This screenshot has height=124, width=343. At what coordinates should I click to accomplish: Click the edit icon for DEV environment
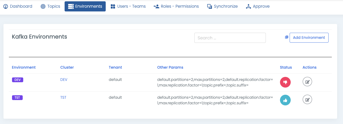(x=307, y=82)
